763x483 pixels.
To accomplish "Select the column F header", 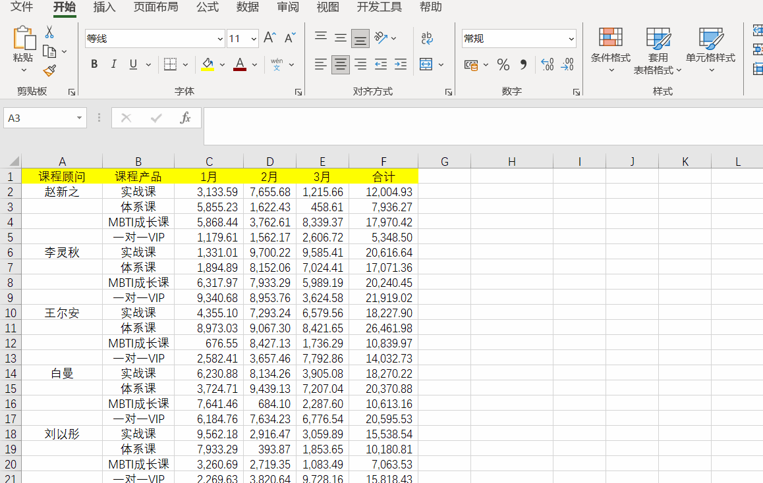I will (x=383, y=162).
